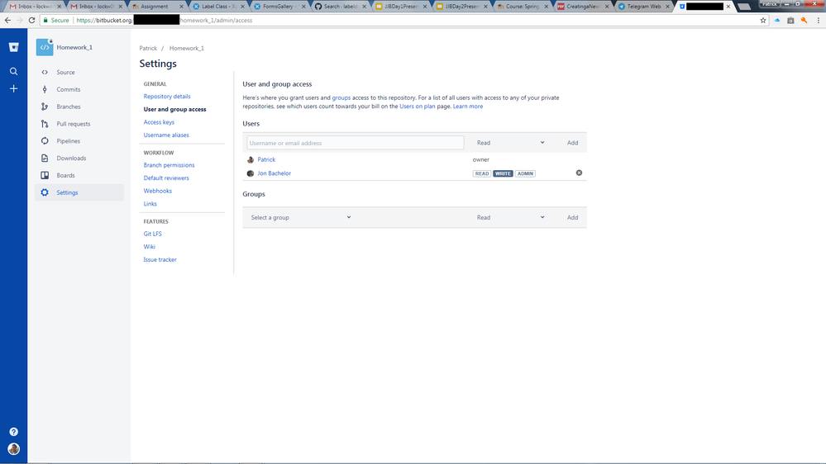This screenshot has width=826, height=464.
Task: Click the plus create icon in sidebar
Action: [14, 88]
